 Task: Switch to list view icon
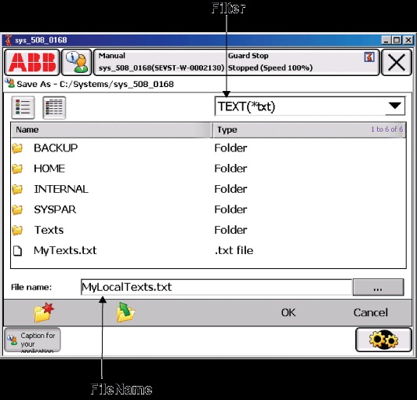coord(23,107)
